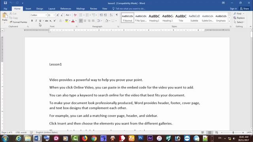Align text right
This screenshot has height=142, width=253.
coord(89,21)
